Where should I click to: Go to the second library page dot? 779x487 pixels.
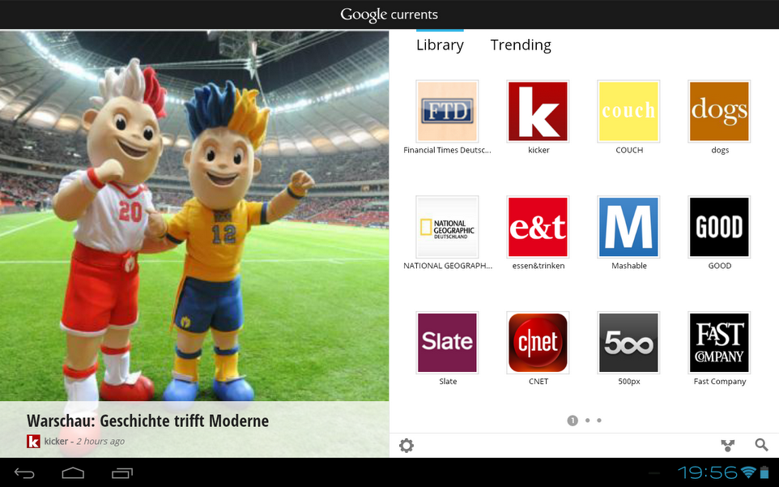point(587,421)
